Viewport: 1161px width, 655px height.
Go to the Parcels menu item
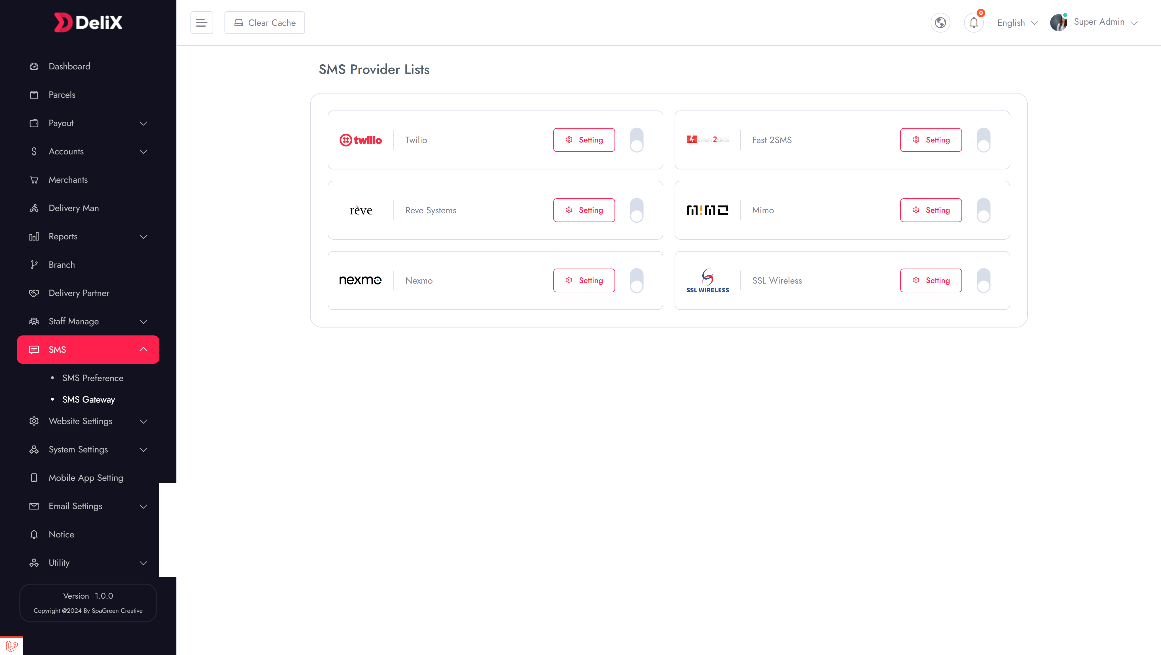(88, 95)
